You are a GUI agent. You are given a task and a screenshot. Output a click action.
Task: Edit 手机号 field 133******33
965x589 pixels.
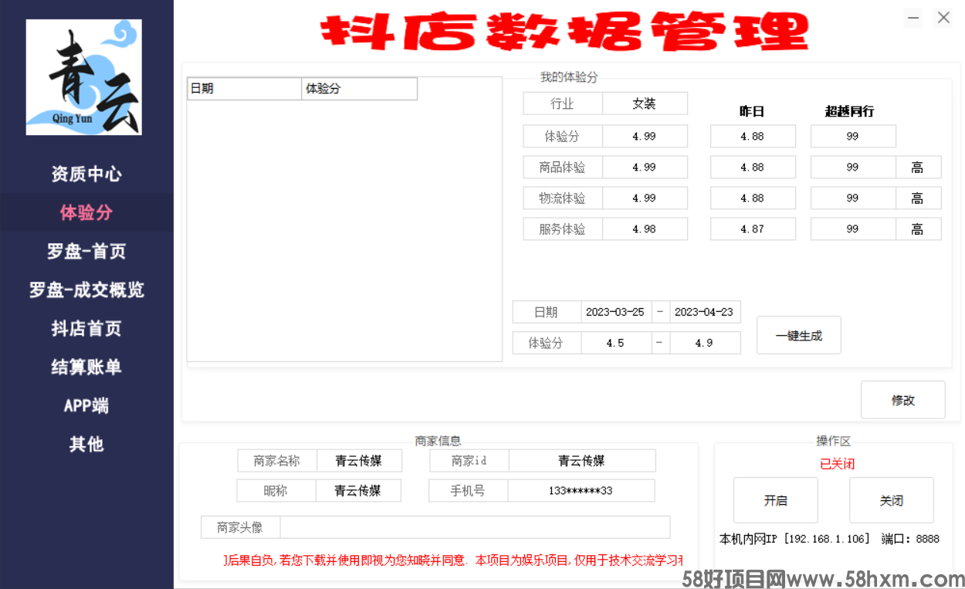coord(581,490)
